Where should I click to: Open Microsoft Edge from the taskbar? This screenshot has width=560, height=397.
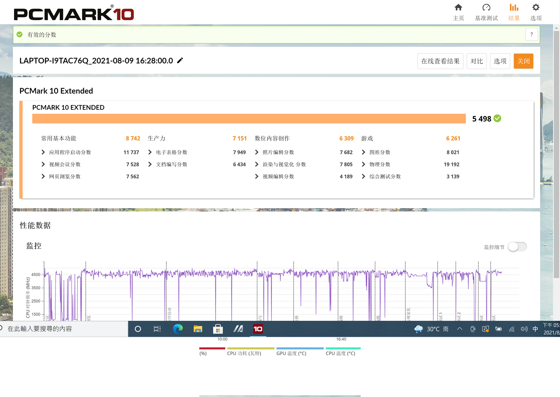(178, 329)
